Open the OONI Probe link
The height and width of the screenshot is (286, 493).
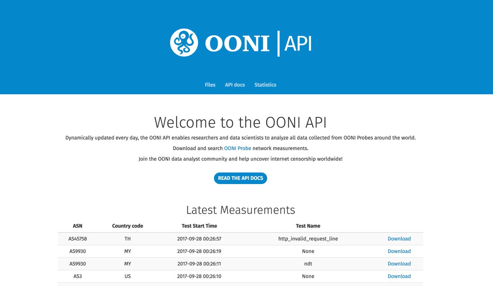237,148
